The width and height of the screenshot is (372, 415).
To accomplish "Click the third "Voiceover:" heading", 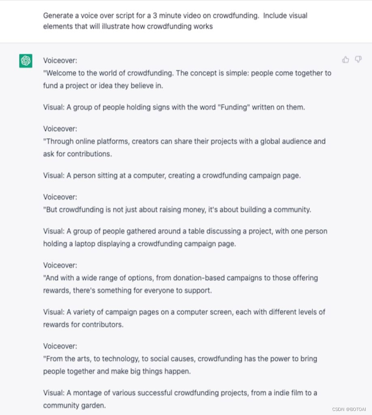I will (x=60, y=197).
